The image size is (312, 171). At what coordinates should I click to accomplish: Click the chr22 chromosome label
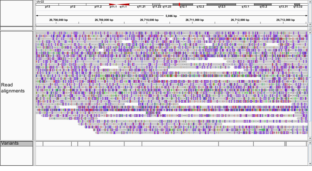click(x=40, y=2)
